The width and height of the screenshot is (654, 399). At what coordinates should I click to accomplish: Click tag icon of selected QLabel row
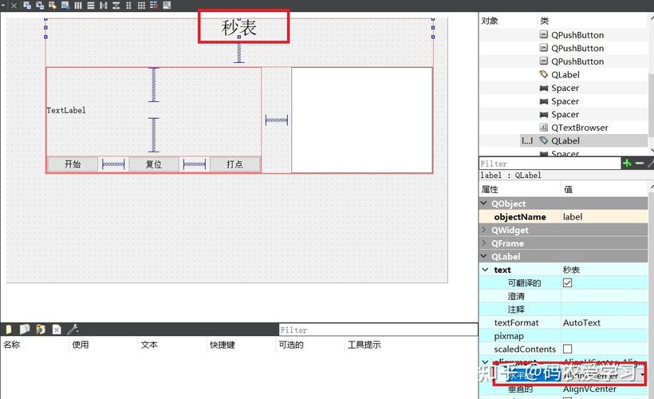click(x=543, y=140)
